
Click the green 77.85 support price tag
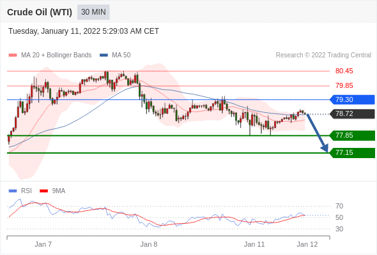[352, 136]
